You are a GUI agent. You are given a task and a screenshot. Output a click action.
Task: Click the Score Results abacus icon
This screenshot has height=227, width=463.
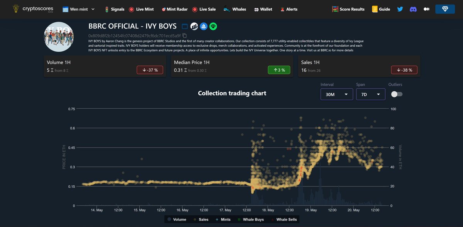coord(335,9)
